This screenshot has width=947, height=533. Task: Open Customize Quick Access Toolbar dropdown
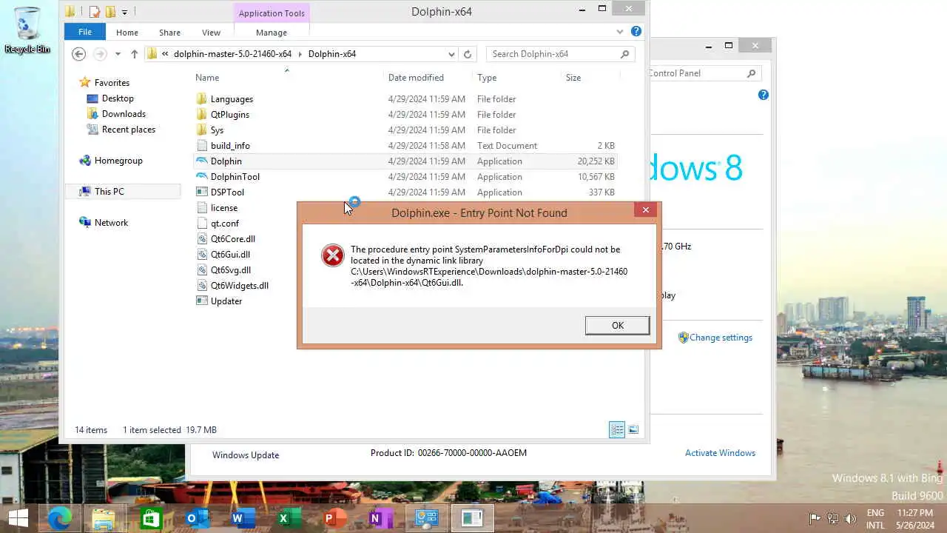click(124, 12)
